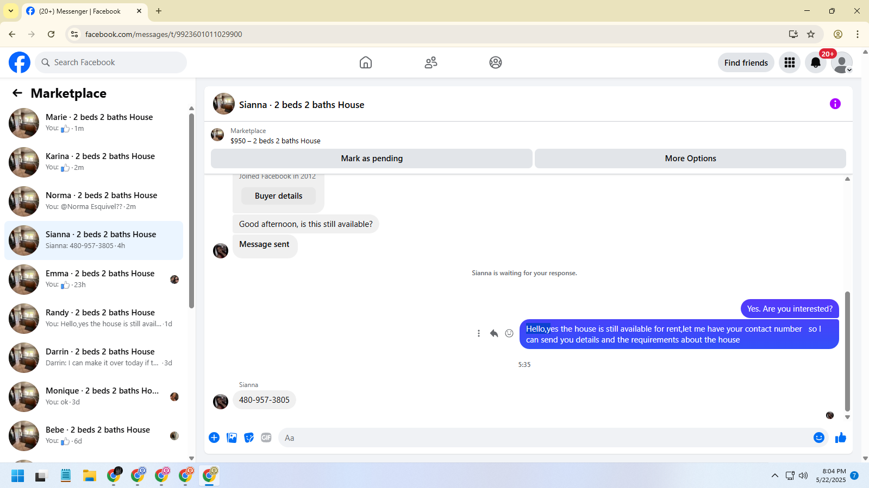Show hidden system tray icons
This screenshot has width=869, height=488.
point(775,476)
